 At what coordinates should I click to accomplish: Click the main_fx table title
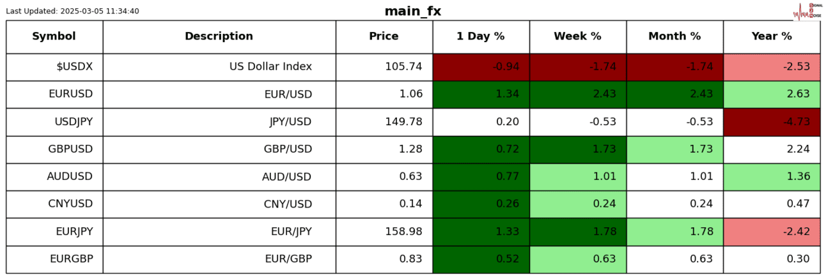click(x=412, y=11)
